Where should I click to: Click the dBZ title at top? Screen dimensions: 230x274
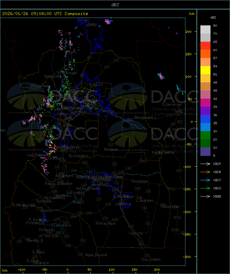[x=115, y=4]
